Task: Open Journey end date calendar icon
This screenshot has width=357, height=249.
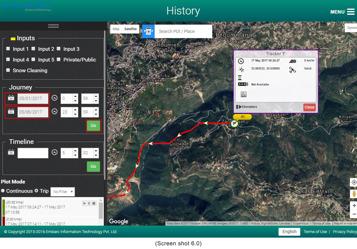Action: (x=11, y=112)
